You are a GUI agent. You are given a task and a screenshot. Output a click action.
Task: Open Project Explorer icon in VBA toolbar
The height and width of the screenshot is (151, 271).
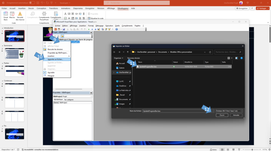point(103,29)
